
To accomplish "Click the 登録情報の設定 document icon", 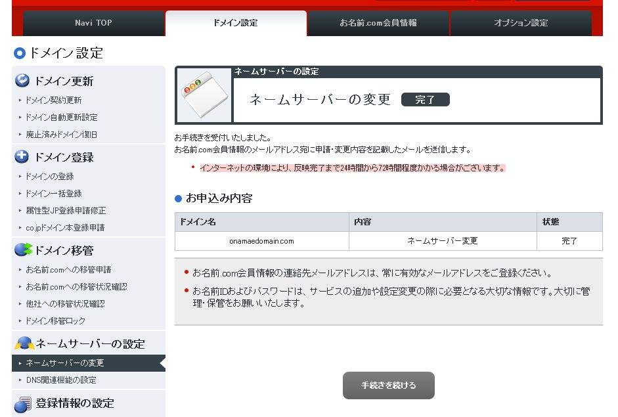I will 23,405.
